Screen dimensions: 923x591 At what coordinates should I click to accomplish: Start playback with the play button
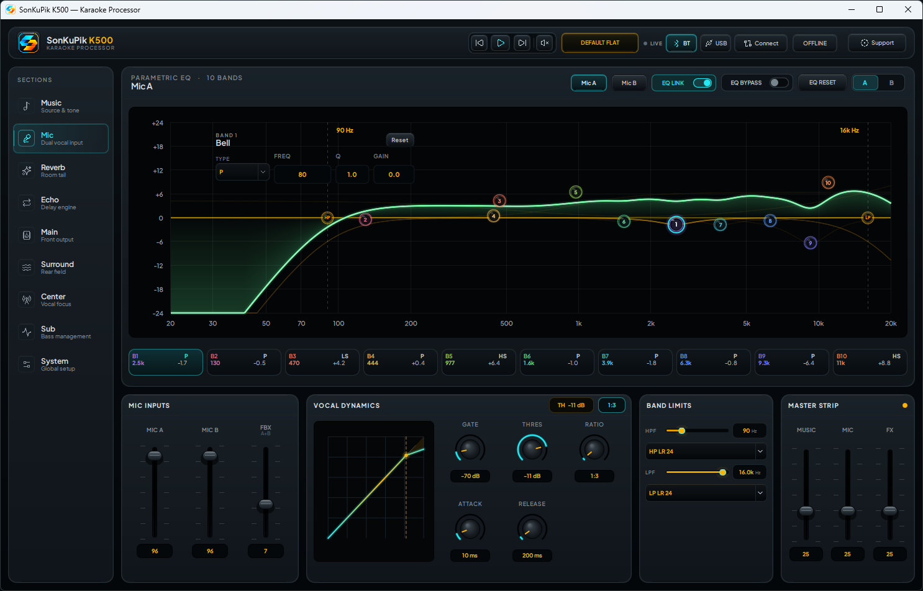point(501,43)
